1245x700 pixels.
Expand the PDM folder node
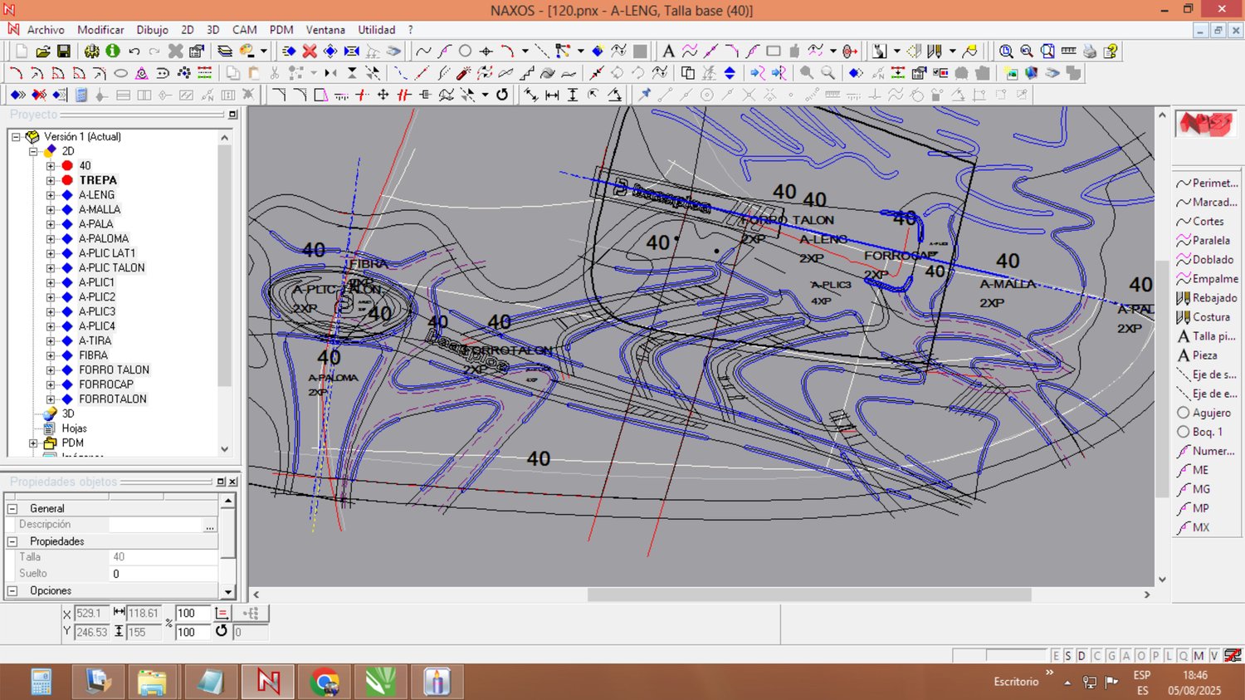click(34, 443)
